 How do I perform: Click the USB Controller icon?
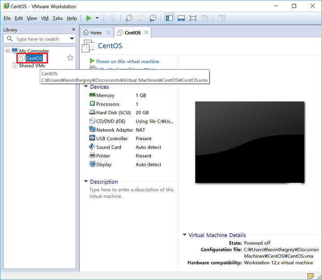click(x=92, y=138)
